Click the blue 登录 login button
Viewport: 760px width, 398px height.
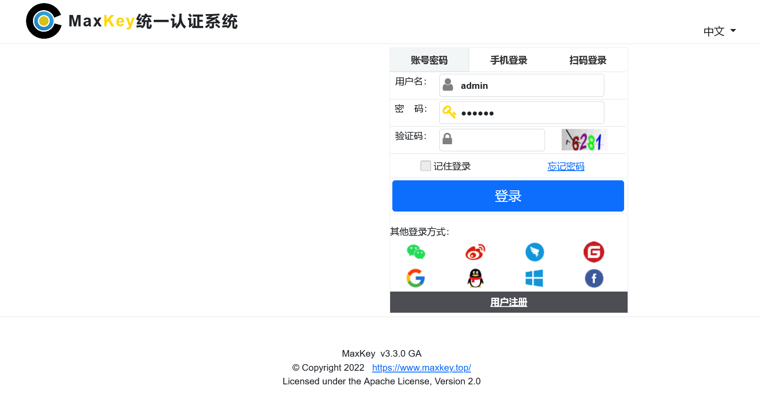click(x=508, y=196)
